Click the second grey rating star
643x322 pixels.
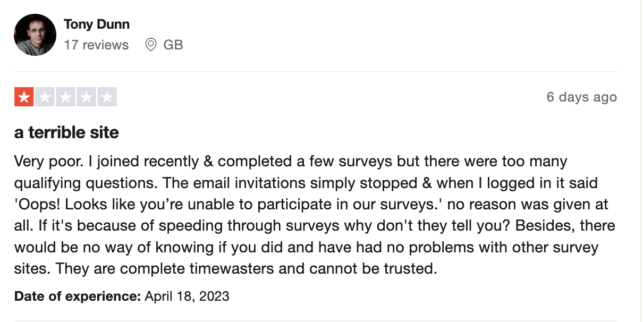tap(45, 97)
